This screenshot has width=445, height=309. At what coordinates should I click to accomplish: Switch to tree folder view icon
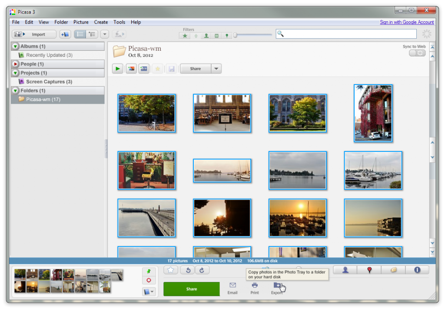click(92, 34)
